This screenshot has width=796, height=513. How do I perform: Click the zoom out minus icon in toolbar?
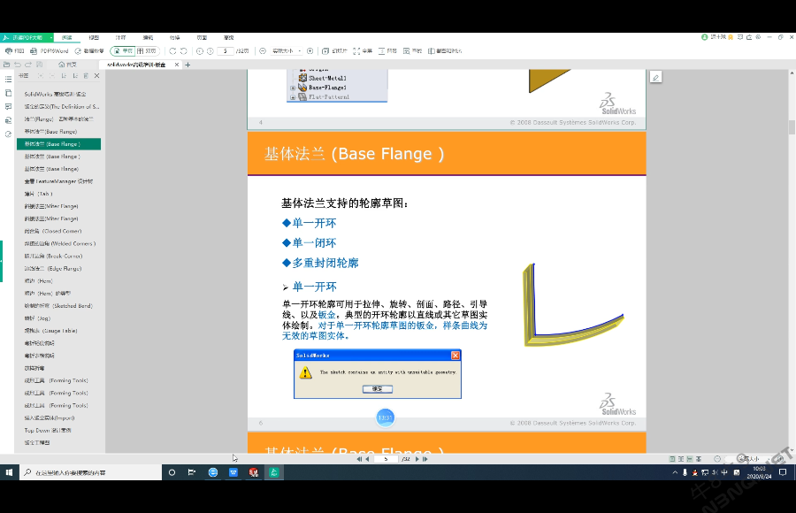tap(263, 50)
